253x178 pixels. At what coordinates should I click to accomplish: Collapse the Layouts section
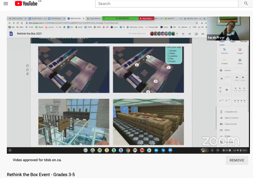[246, 70]
